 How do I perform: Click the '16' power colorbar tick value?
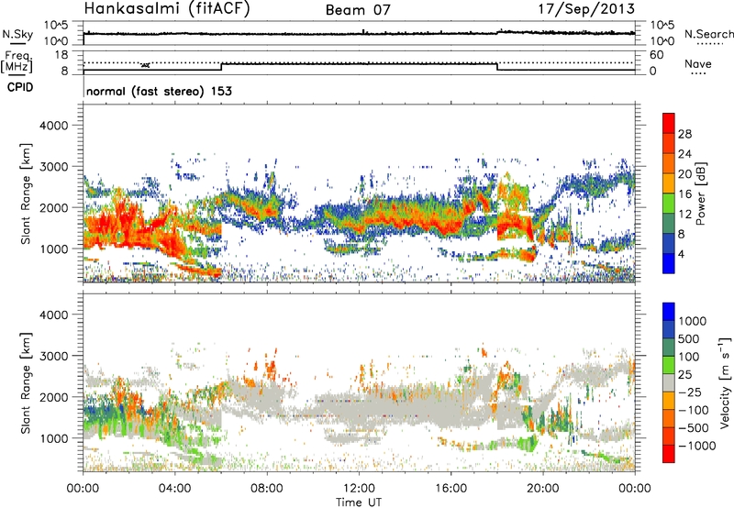coord(684,194)
